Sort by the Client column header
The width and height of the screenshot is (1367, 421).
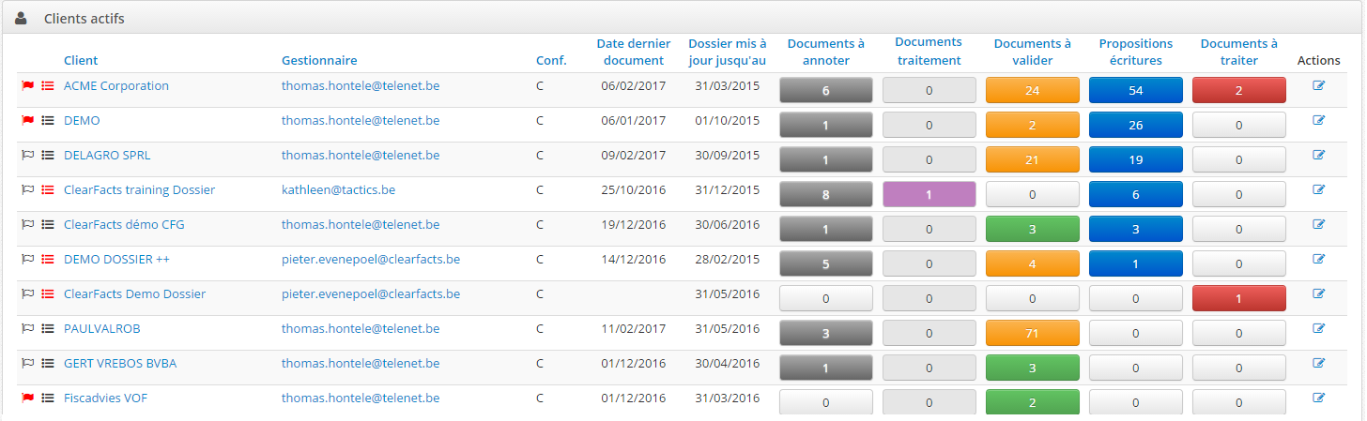tap(81, 60)
